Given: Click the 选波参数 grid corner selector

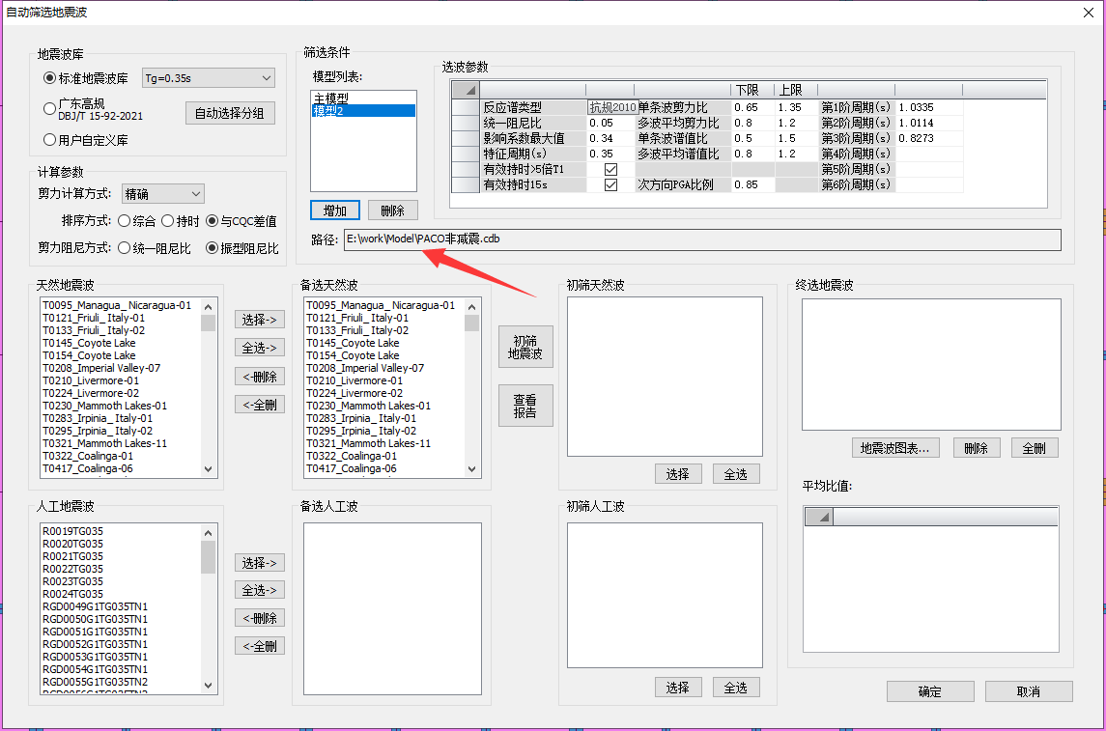Looking at the screenshot, I should point(466,90).
